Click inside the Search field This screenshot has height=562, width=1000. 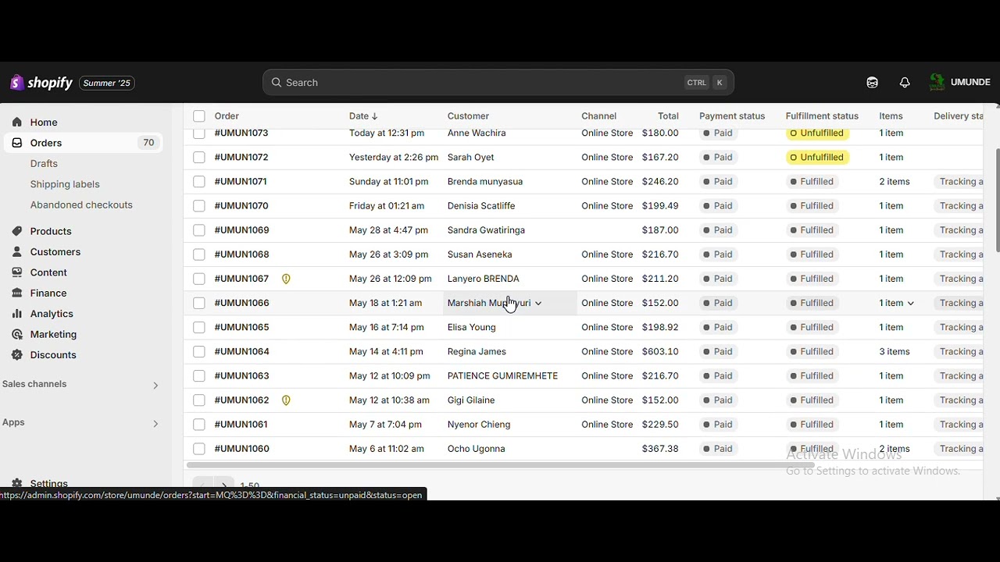498,83
